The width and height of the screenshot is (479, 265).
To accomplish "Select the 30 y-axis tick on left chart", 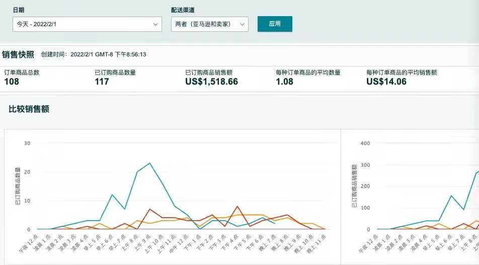I will pos(28,144).
